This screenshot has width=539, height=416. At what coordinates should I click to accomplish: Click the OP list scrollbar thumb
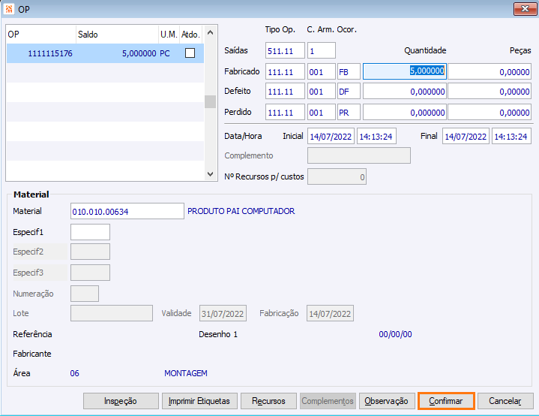pos(211,102)
